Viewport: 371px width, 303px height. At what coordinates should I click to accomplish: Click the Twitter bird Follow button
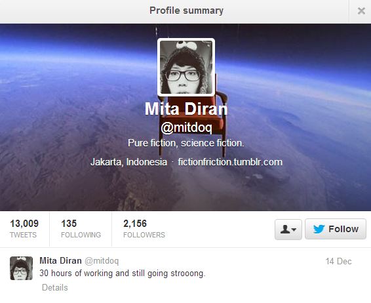pyautogui.click(x=336, y=229)
